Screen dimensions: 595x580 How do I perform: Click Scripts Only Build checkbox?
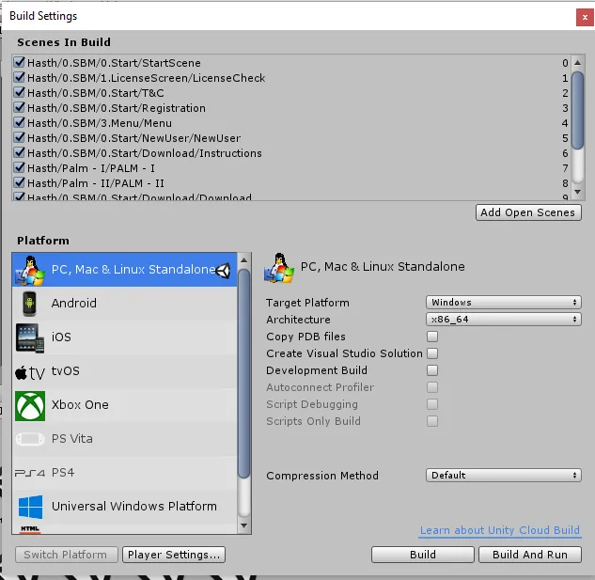click(432, 421)
